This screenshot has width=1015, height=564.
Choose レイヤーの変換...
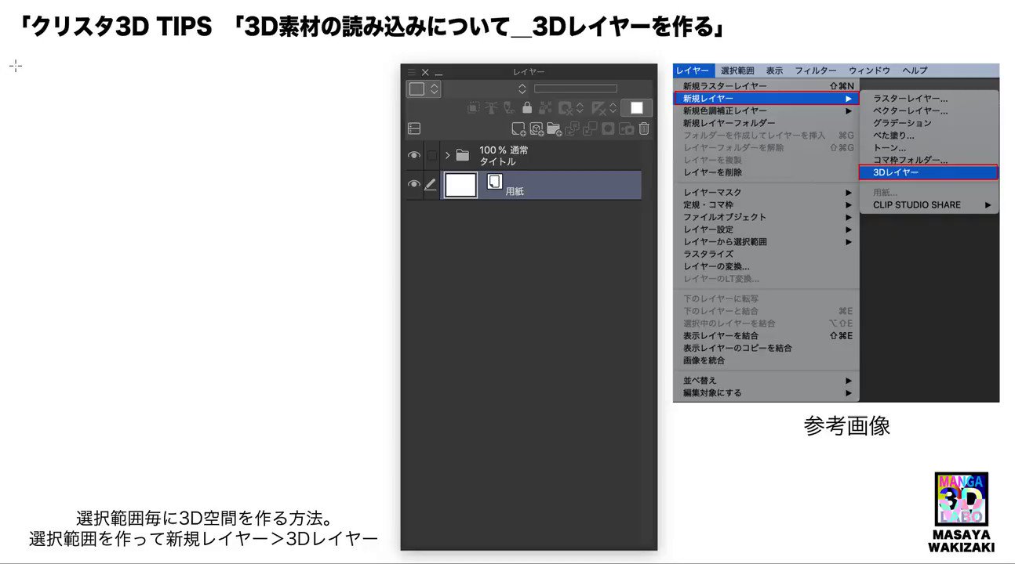(x=766, y=266)
